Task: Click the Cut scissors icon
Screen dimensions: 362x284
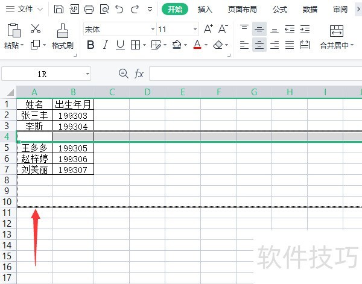Action: [36, 28]
